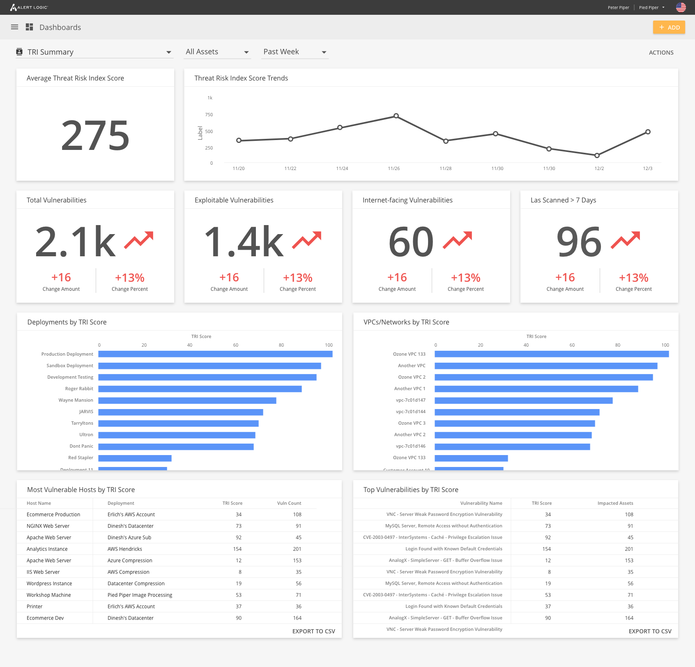Click the Production Deployment bar

tap(215, 354)
